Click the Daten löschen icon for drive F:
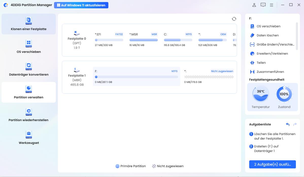Viewport: 304px width, 177px height. (x=252, y=35)
